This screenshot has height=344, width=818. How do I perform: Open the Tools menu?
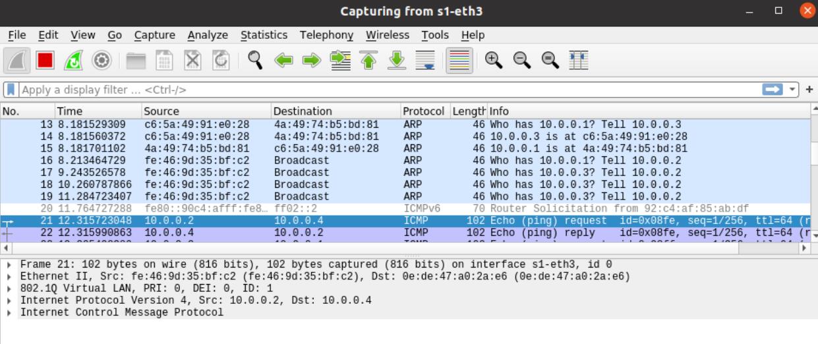(435, 35)
